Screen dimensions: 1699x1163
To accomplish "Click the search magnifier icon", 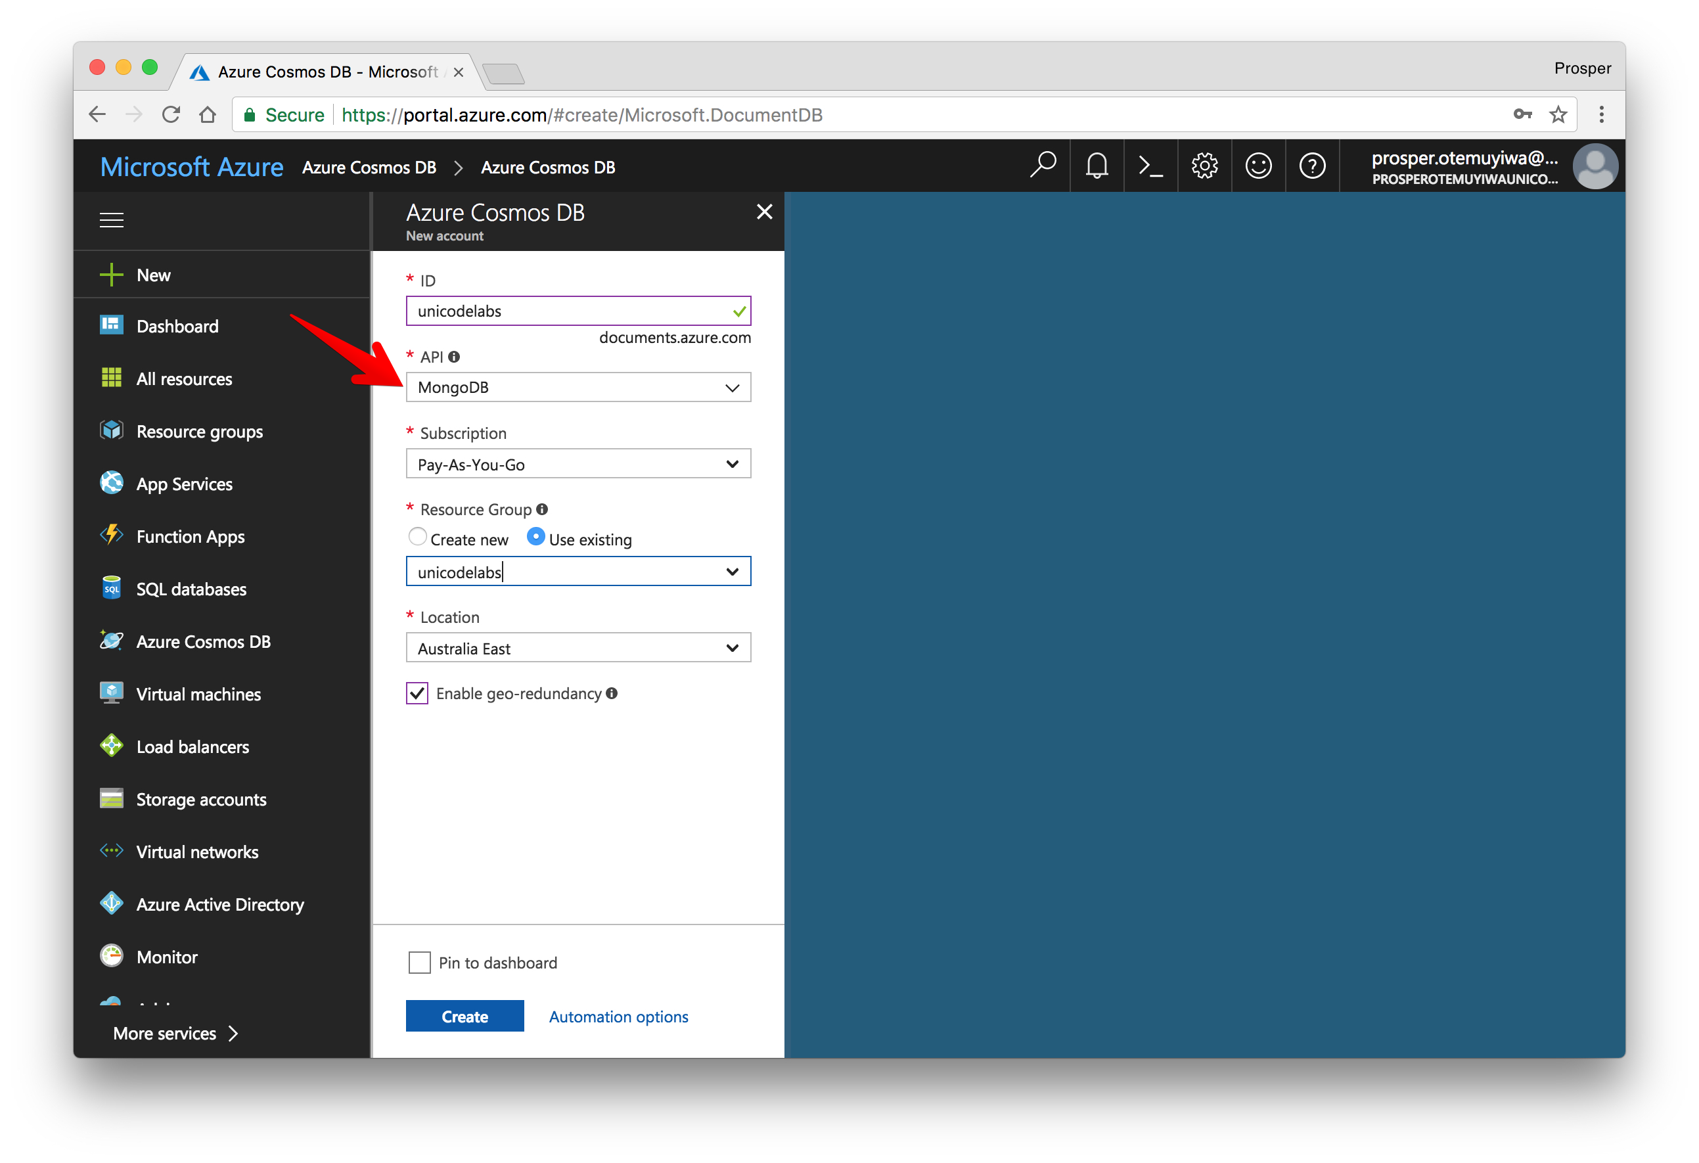I will (1043, 165).
